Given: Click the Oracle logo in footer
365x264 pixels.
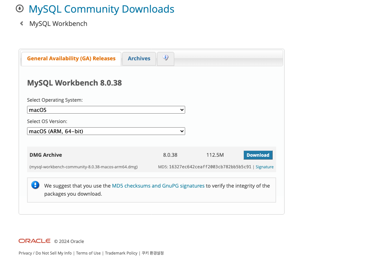Looking at the screenshot, I should coord(34,241).
